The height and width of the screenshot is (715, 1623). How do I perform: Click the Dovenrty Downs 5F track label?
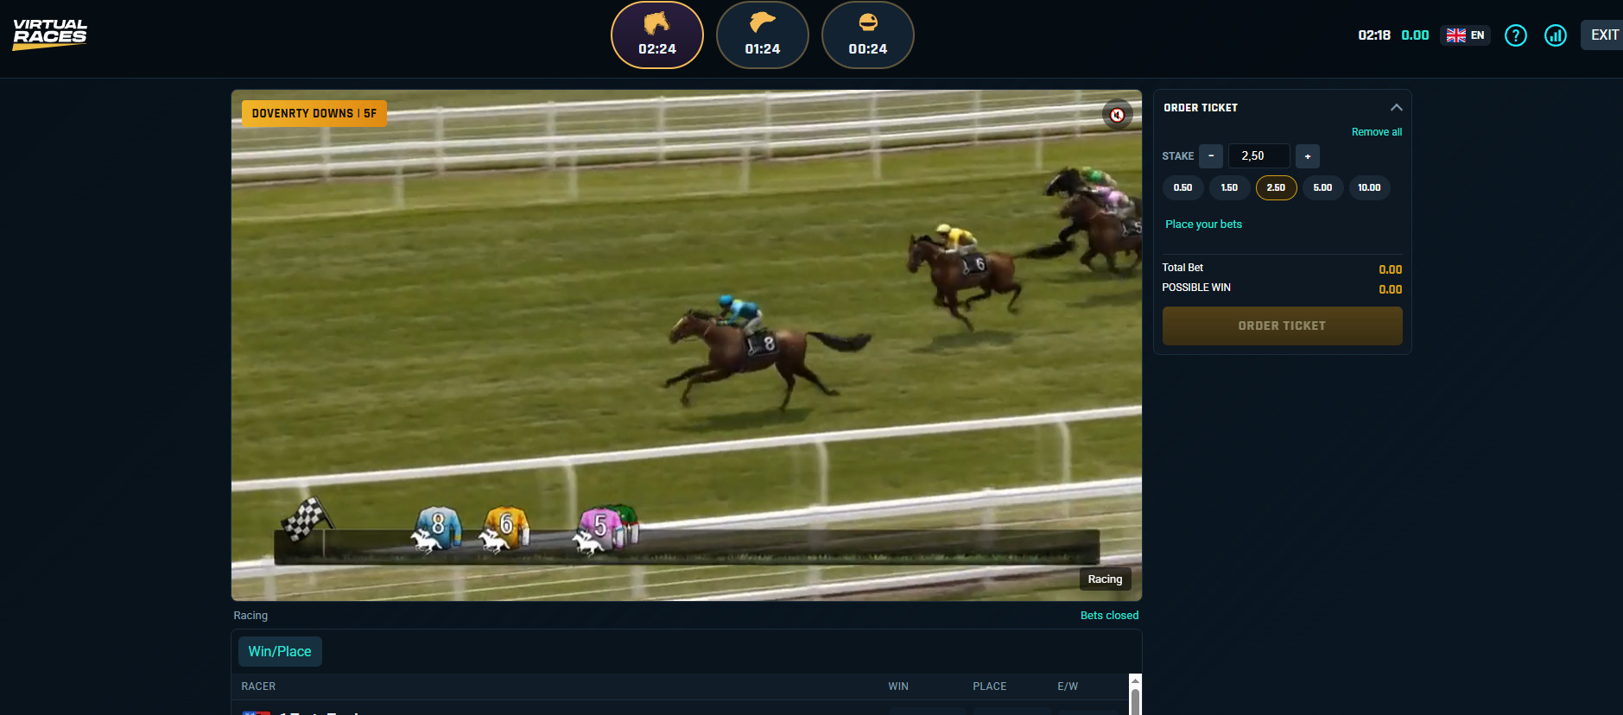314,114
